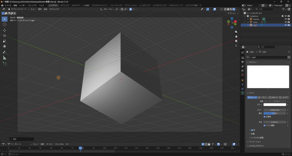Image resolution: width=292 pixels, height=156 pixels.
Task: Click the パワー value field
Action: [x=275, y=110]
